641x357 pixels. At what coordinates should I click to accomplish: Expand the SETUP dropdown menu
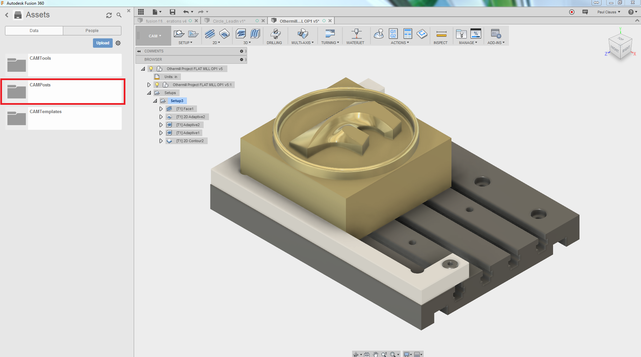pos(186,43)
